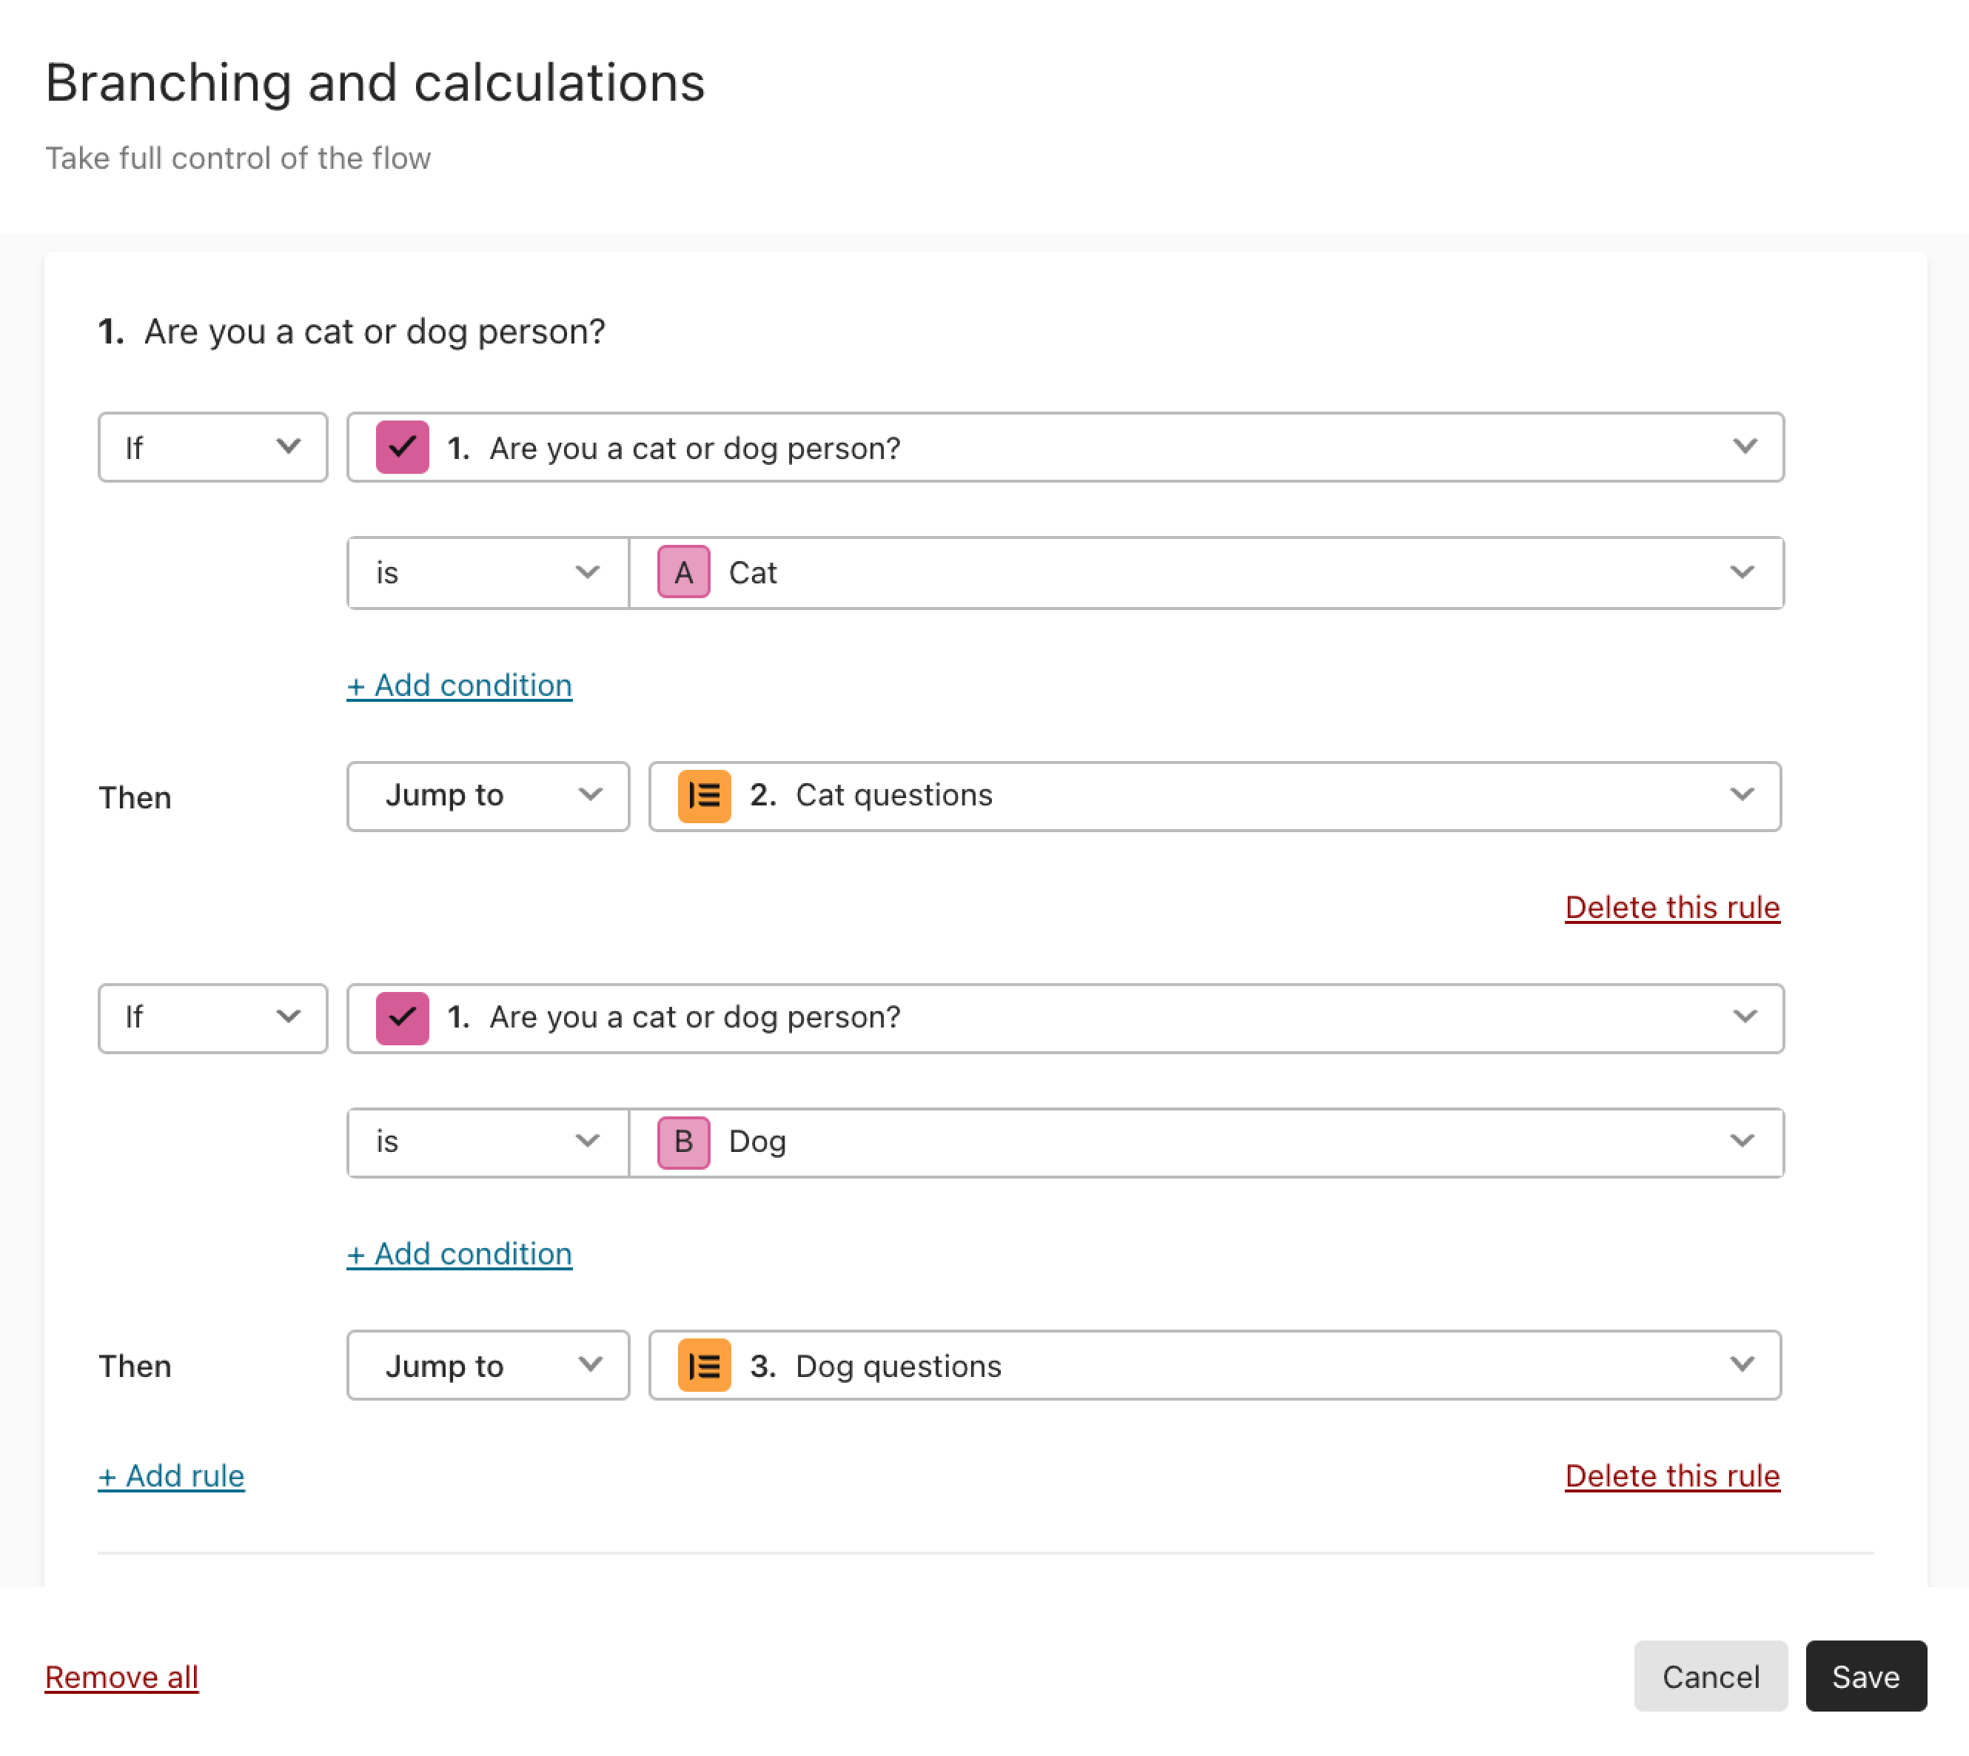Click the list/group icon next to Cat questions
This screenshot has width=1969, height=1756.
coord(703,795)
